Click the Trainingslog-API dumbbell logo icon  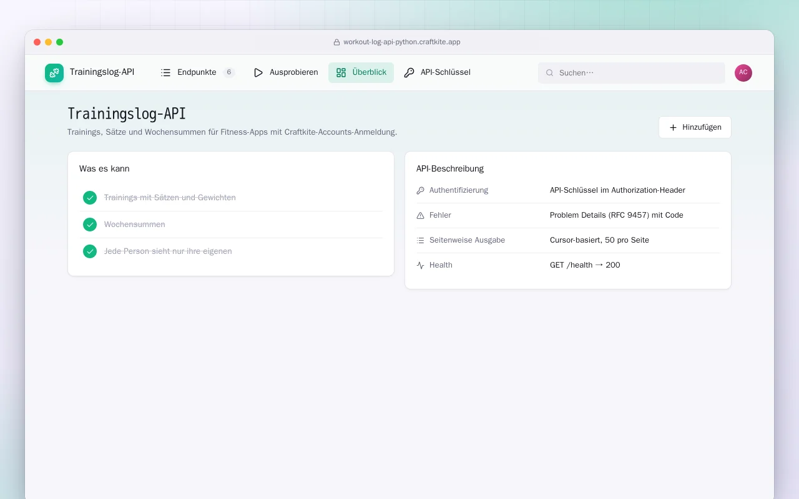point(54,73)
